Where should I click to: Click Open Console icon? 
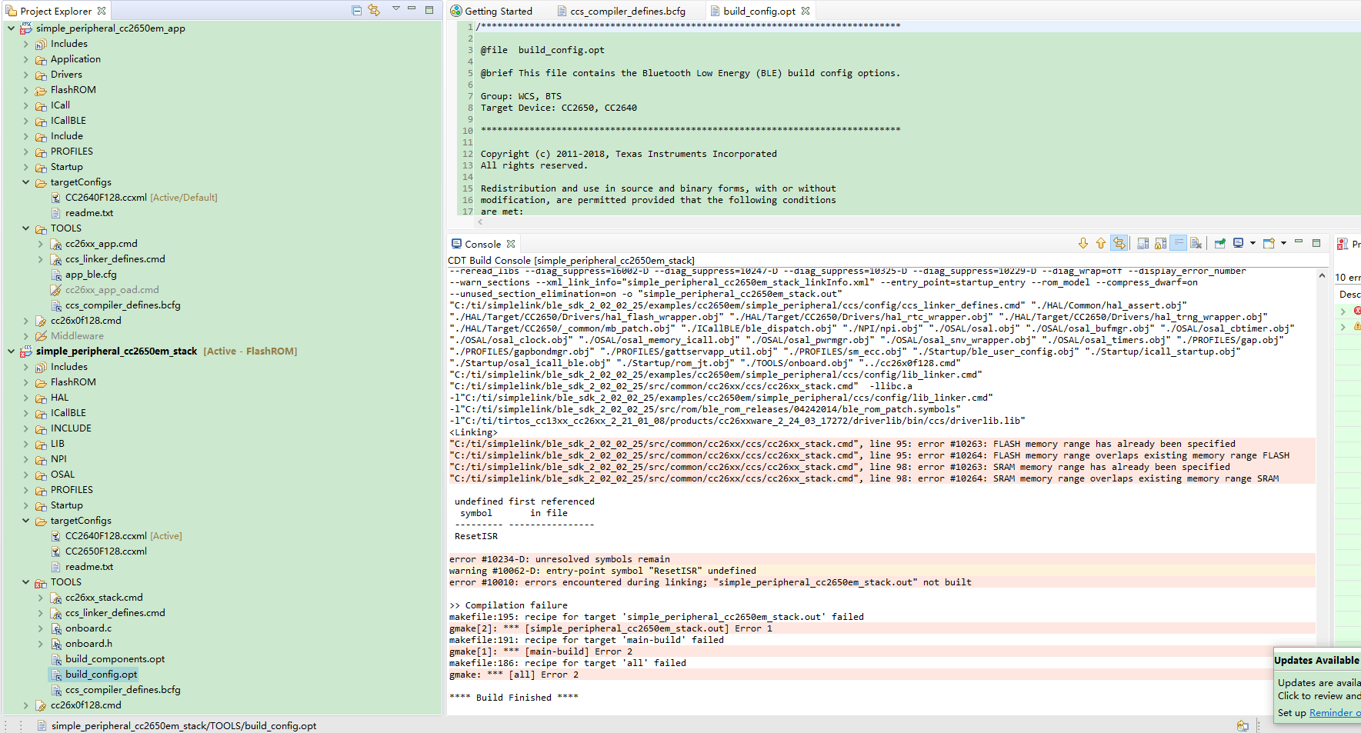[x=1269, y=244]
